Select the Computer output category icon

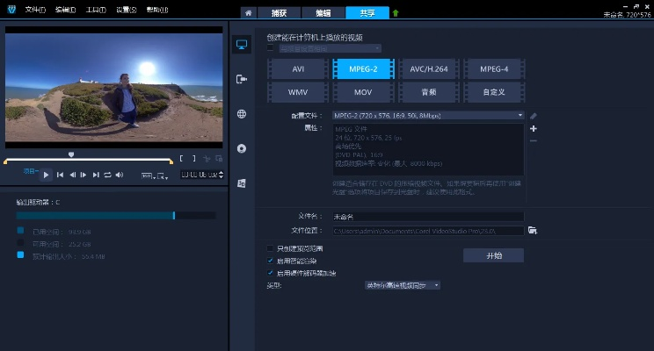(242, 46)
